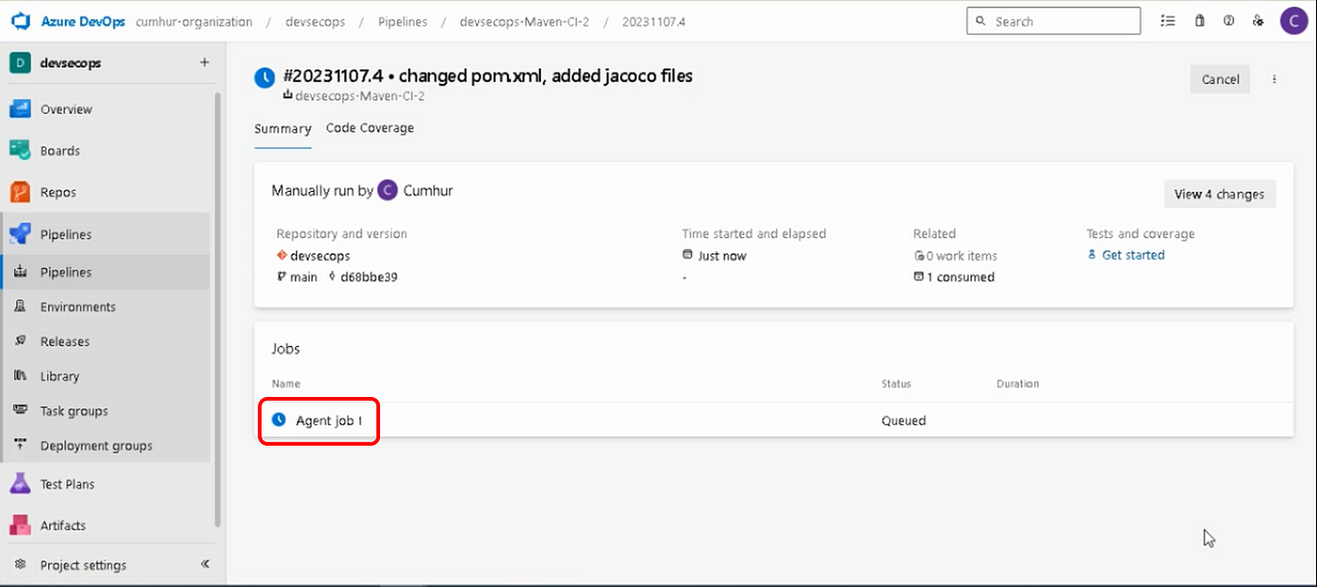Click the Azure DevOps title text
The image size is (1317, 587).
[x=84, y=22]
